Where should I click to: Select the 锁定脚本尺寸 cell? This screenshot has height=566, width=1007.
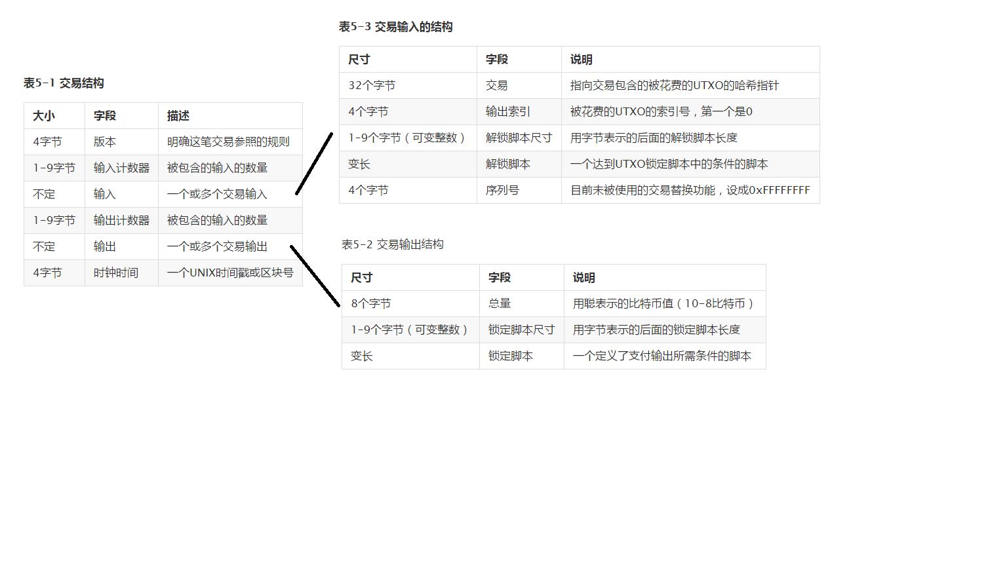[522, 330]
